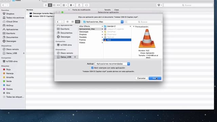Viewport: 217px width, 122px height.
Task: Open Documentos in dialog sidebar
Action: pos(66,33)
